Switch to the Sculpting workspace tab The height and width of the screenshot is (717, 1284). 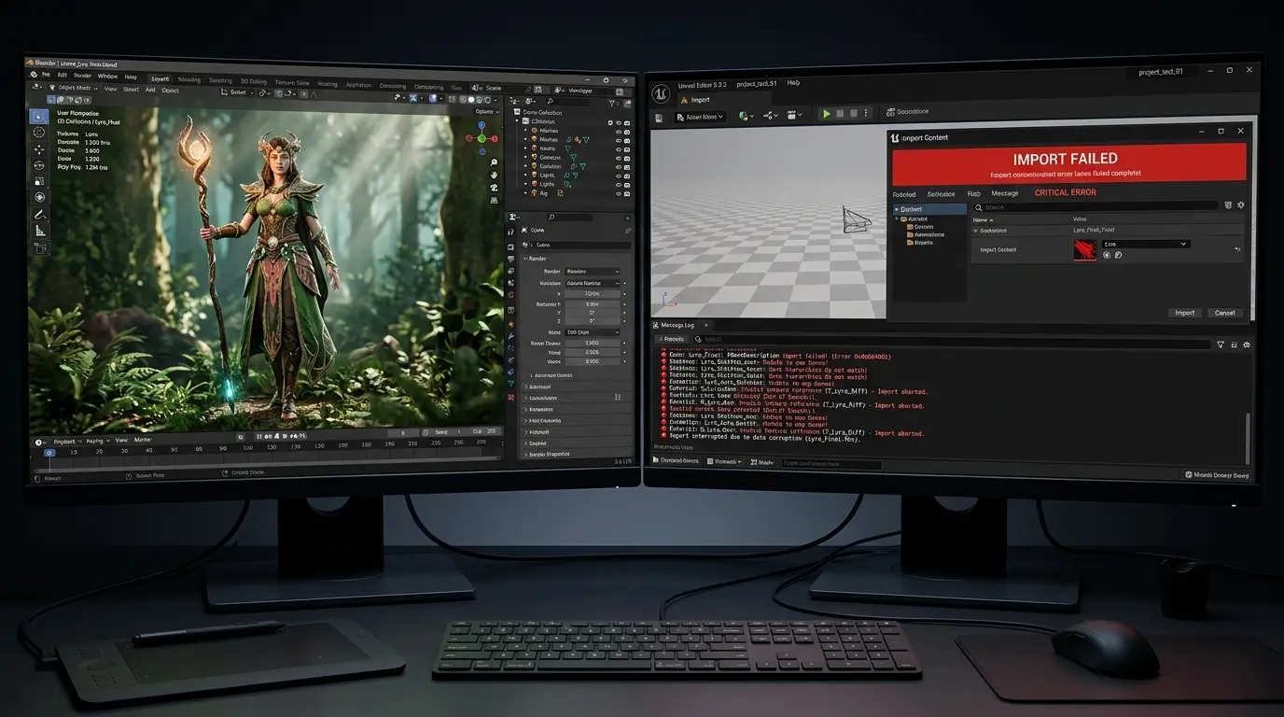click(x=220, y=81)
